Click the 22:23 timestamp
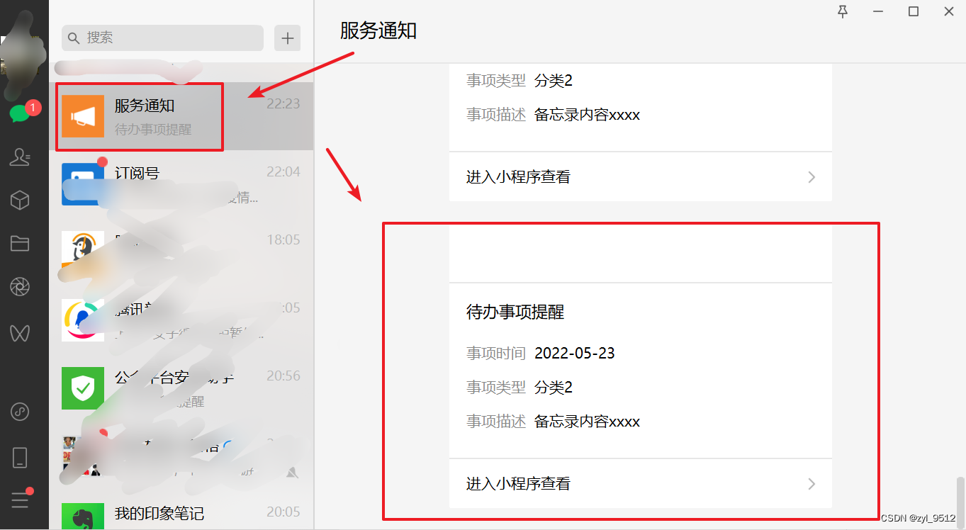Screen dimensions: 966x530 click(283, 104)
